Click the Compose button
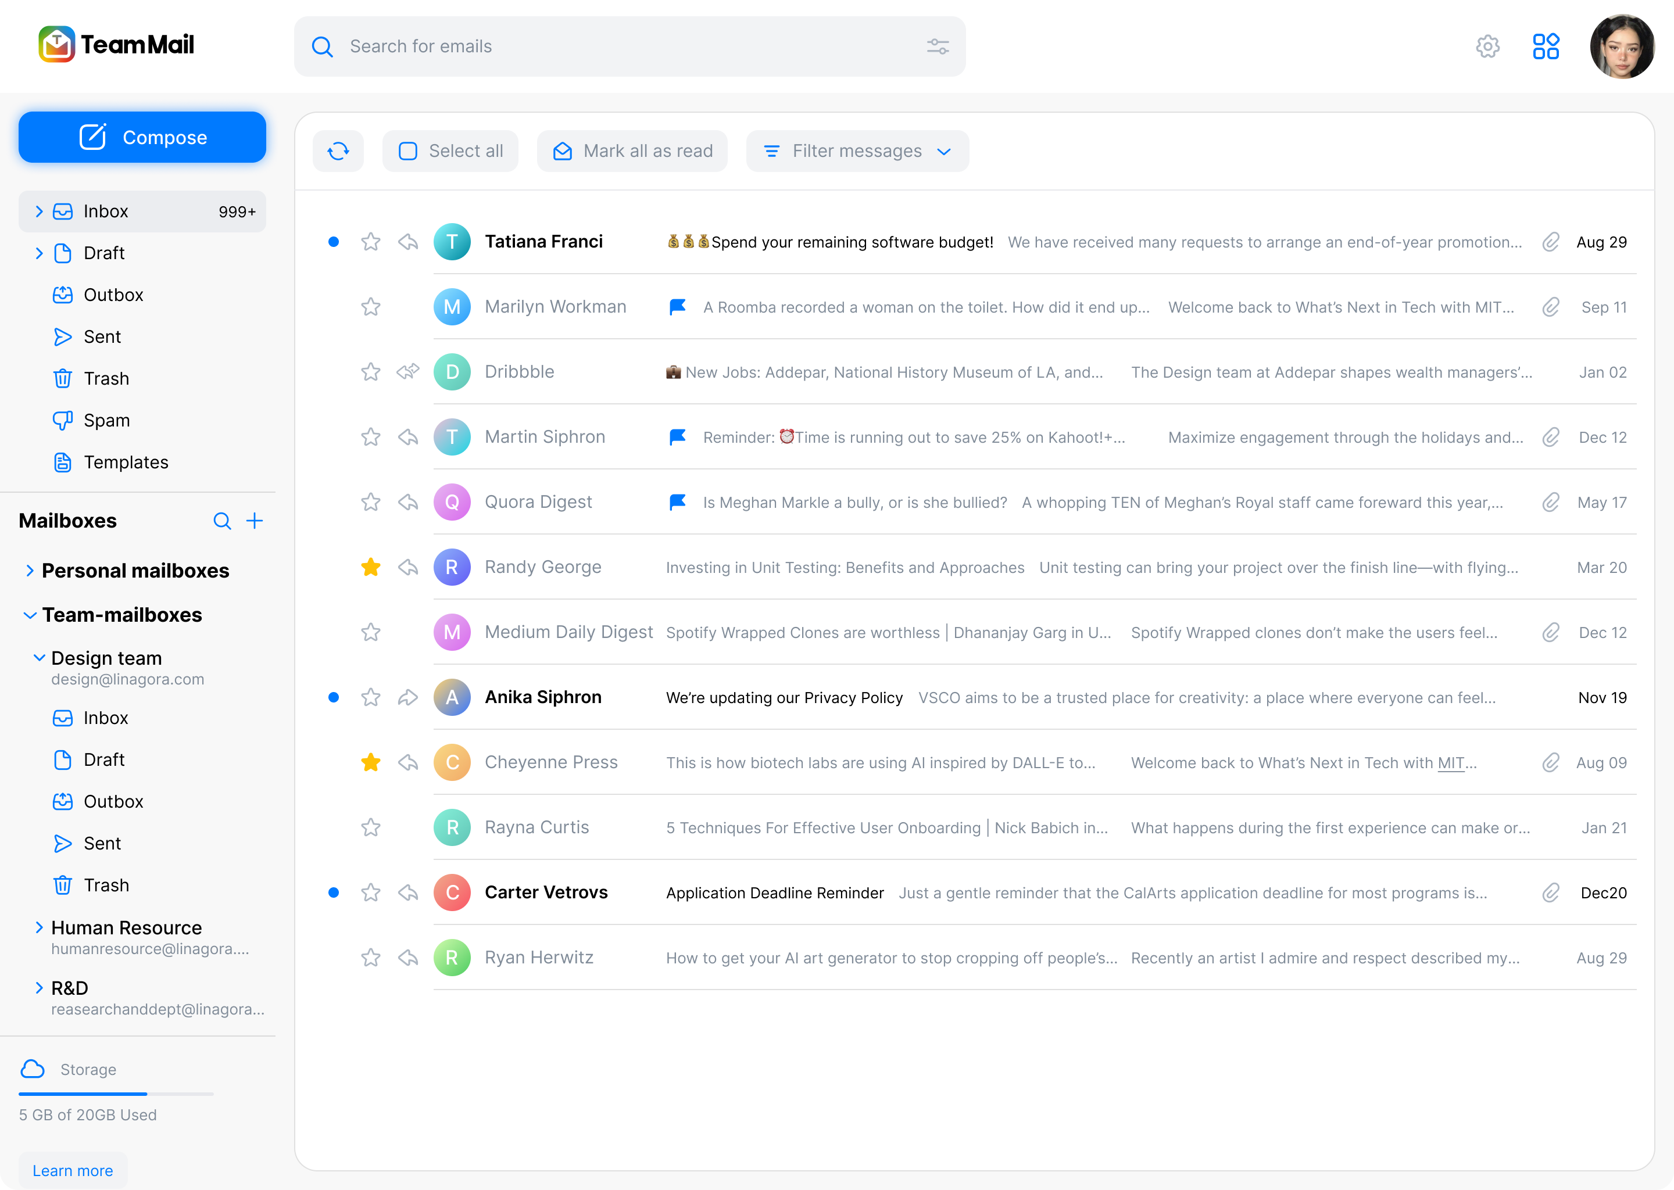Viewport: 1674px width, 1190px height. click(x=142, y=138)
